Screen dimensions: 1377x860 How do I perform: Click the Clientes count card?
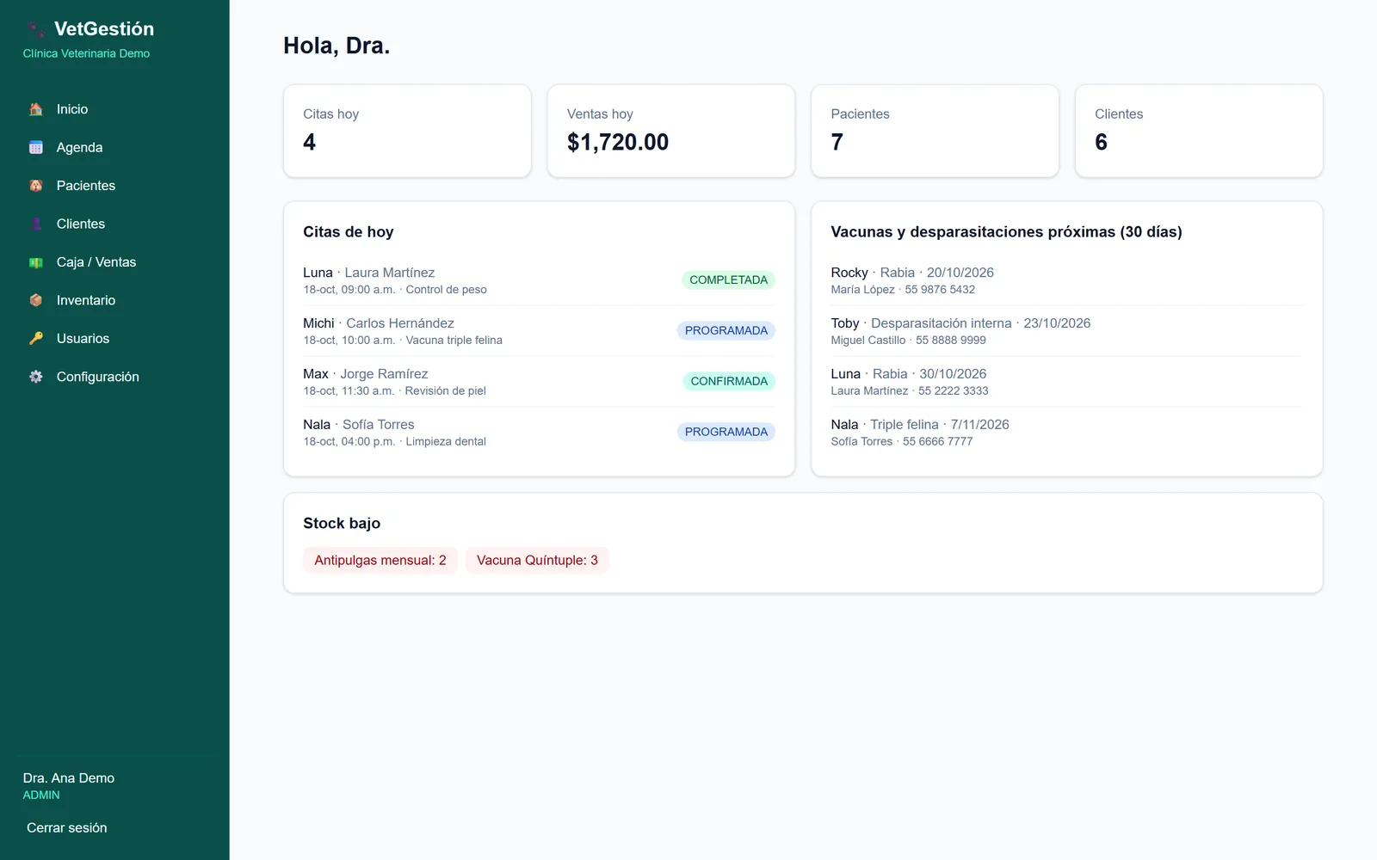click(x=1199, y=131)
